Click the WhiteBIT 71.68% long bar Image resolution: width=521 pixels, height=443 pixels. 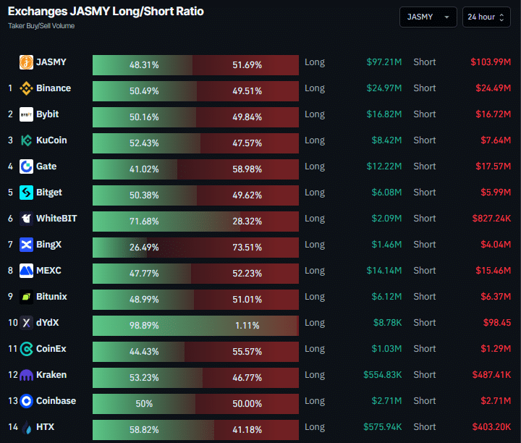[x=166, y=221]
